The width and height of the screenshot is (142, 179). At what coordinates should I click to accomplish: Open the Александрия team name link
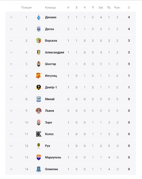point(54,52)
